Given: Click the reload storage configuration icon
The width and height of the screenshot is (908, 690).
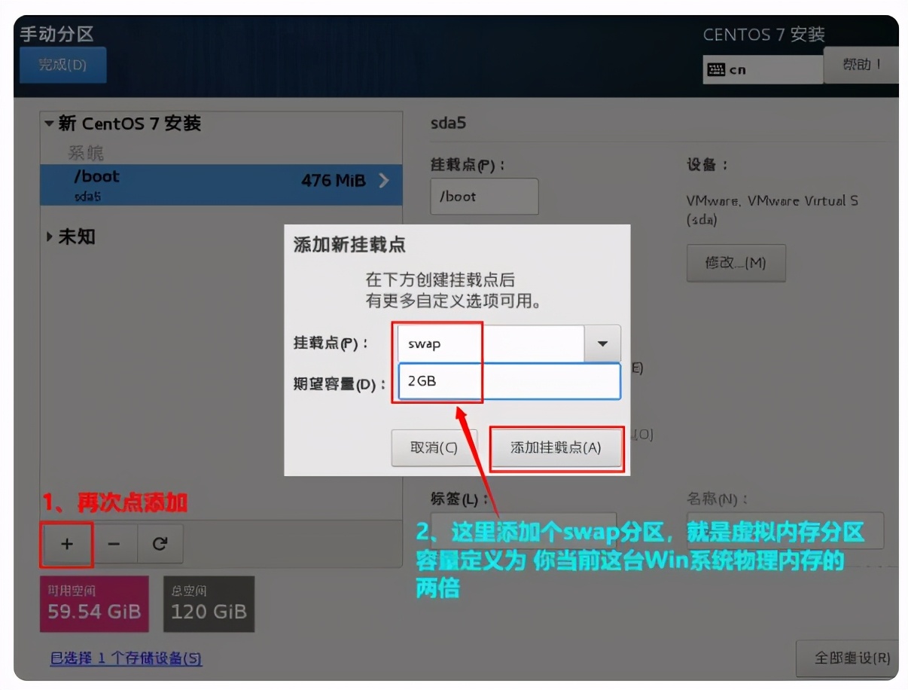Looking at the screenshot, I should (x=161, y=544).
